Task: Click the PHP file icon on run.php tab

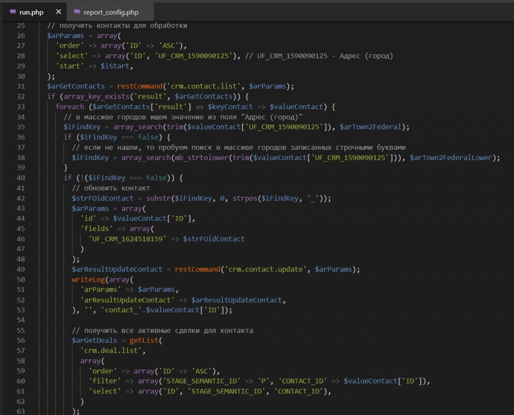Action: point(13,12)
